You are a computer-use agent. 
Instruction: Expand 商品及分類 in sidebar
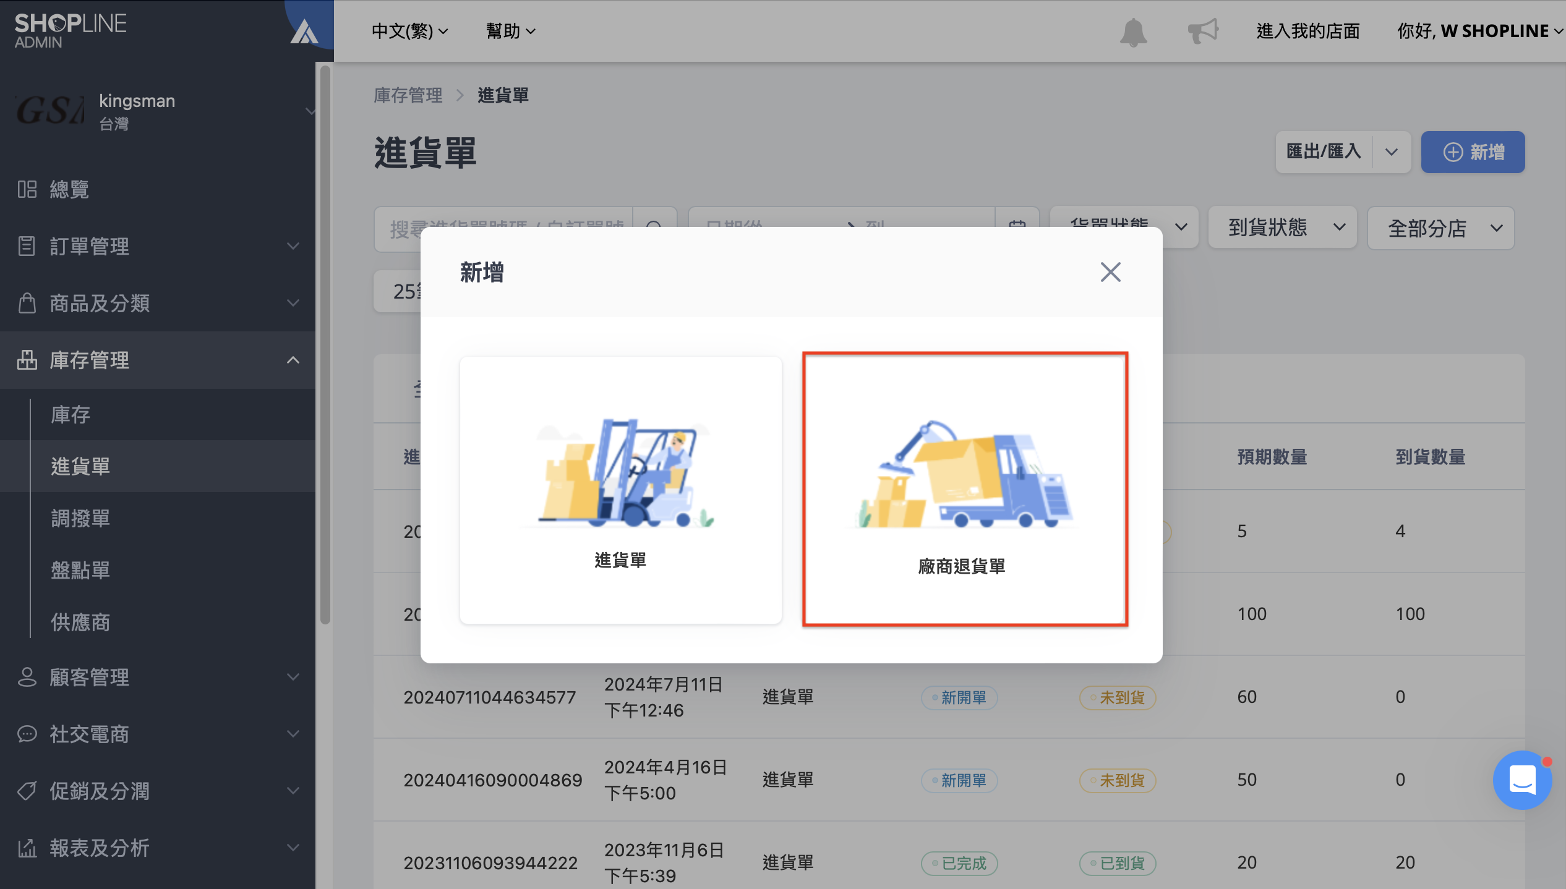point(157,303)
